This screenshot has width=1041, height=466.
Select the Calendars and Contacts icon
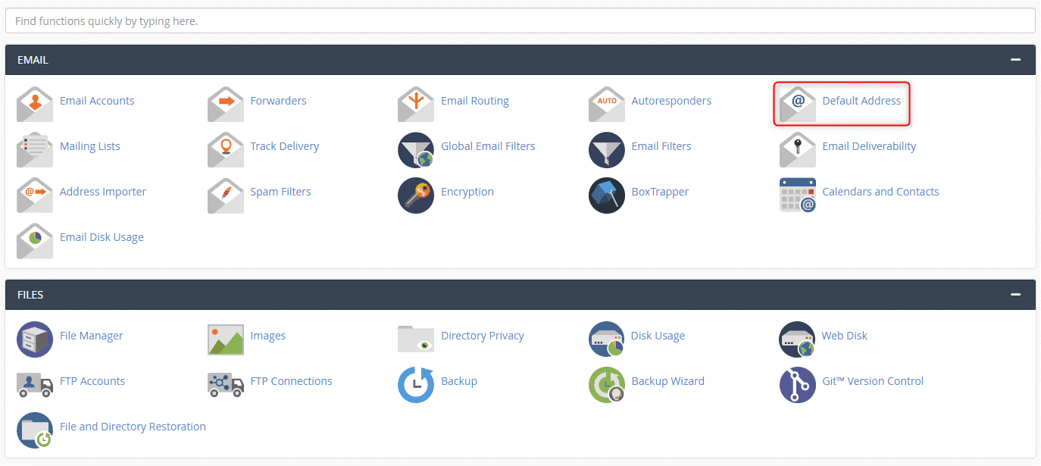click(x=797, y=195)
